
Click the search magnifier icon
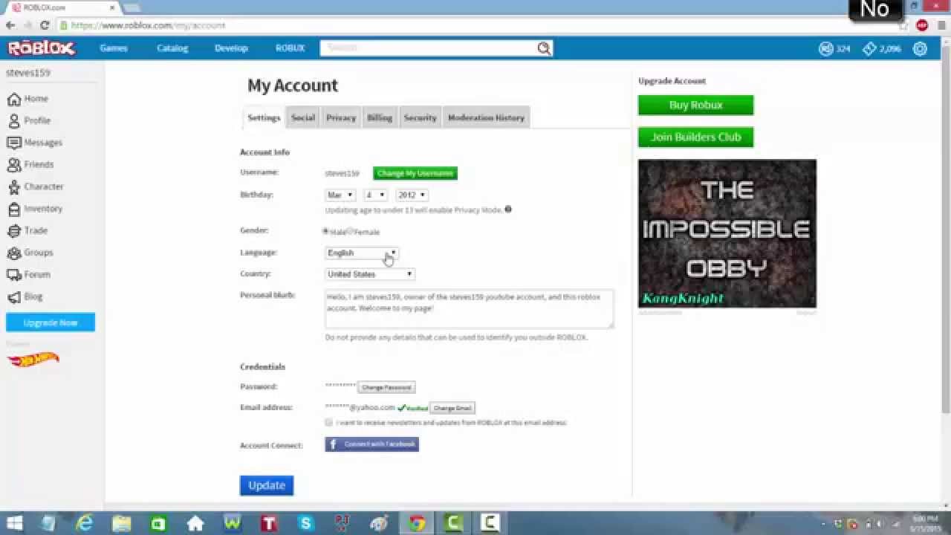pyautogui.click(x=544, y=48)
